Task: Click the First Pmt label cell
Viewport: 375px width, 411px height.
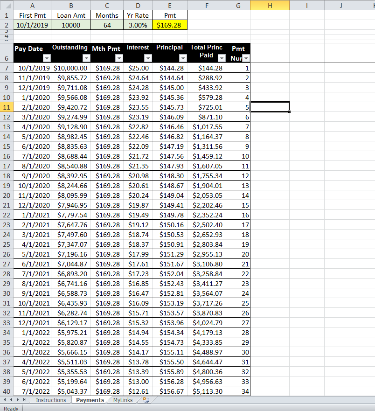Action: 32,15
